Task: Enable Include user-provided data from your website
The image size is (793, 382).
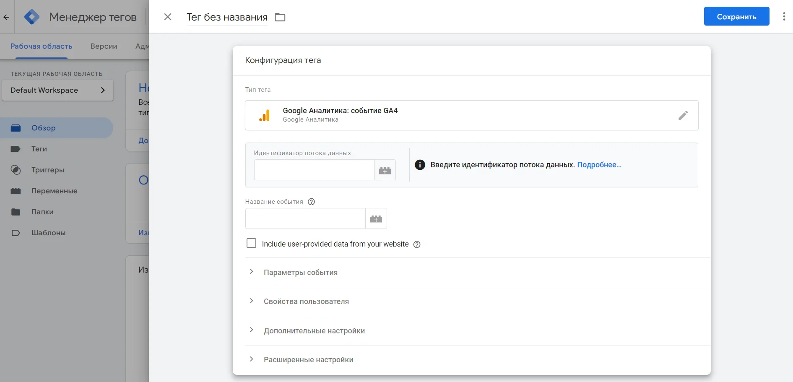Action: [x=251, y=243]
